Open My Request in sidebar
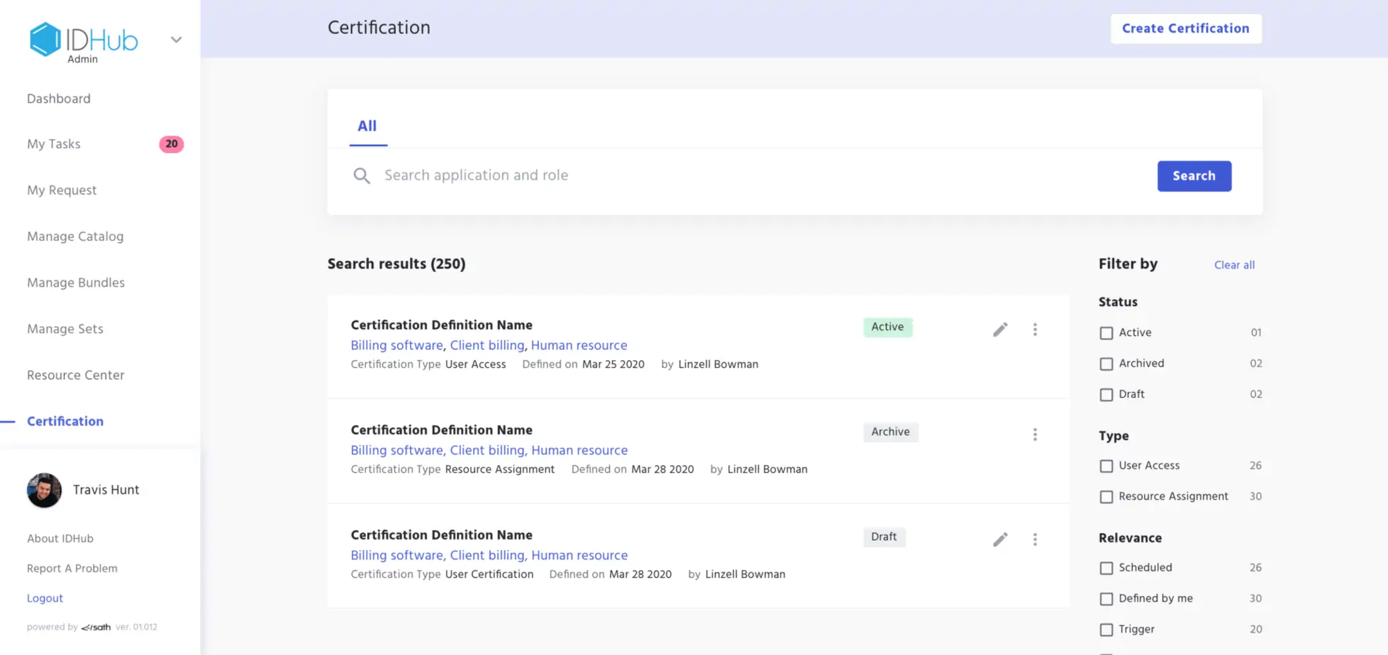The height and width of the screenshot is (655, 1388). tap(62, 190)
